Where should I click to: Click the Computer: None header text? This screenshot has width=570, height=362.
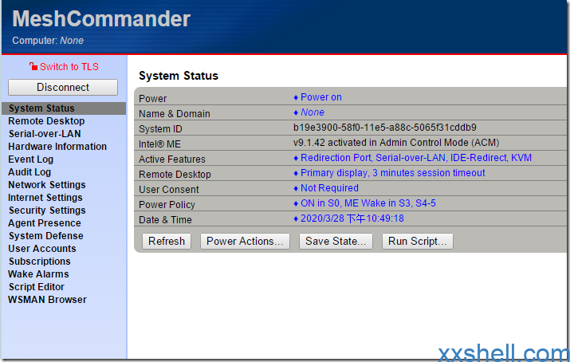point(48,41)
